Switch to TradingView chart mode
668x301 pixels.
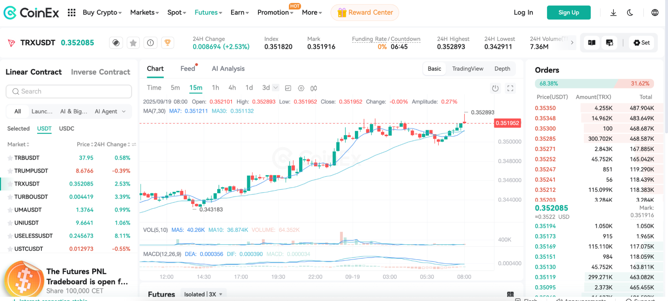click(x=467, y=69)
